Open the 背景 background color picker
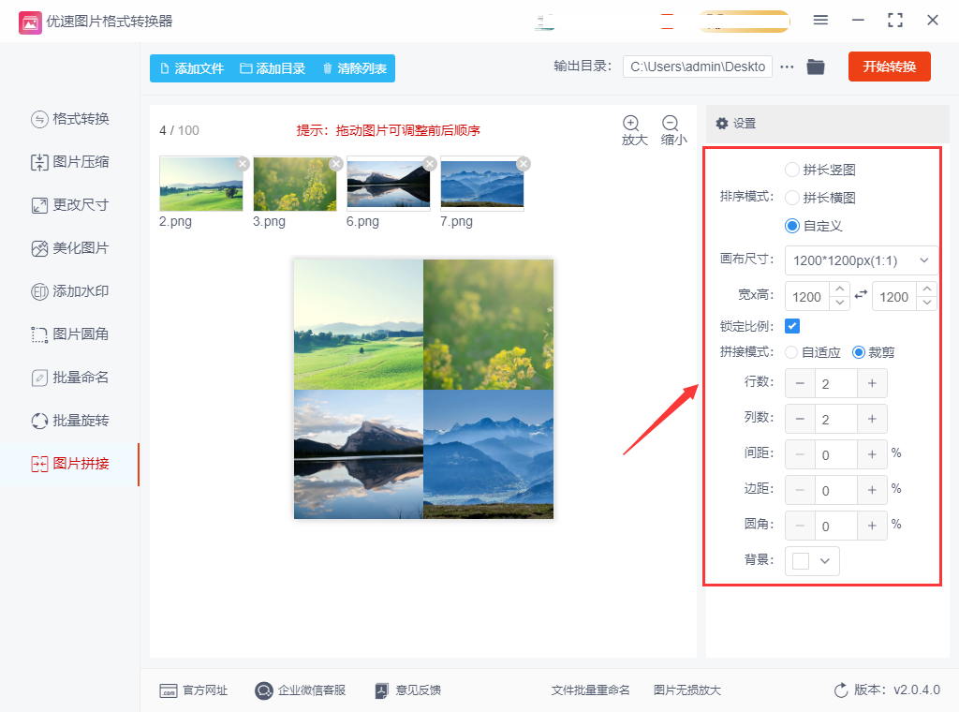The image size is (959, 712). click(812, 561)
